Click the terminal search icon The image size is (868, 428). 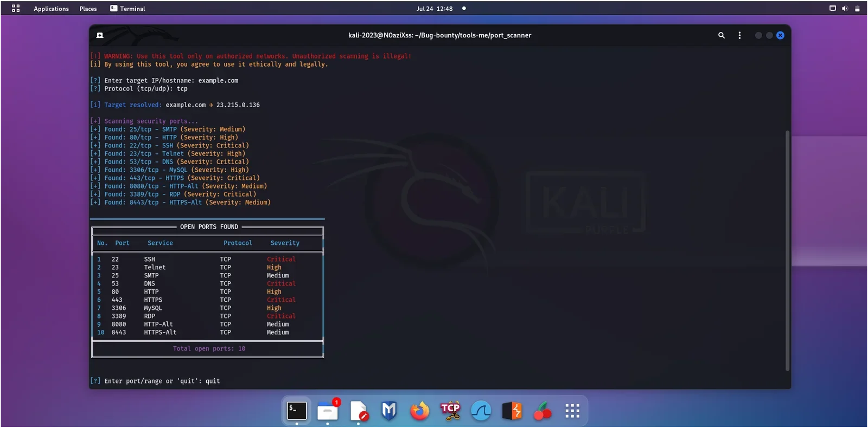pyautogui.click(x=722, y=35)
